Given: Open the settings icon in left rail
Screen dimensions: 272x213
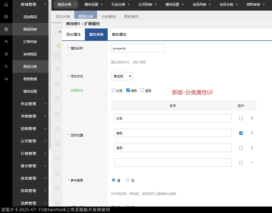Looking at the screenshot, I should pos(6,17).
